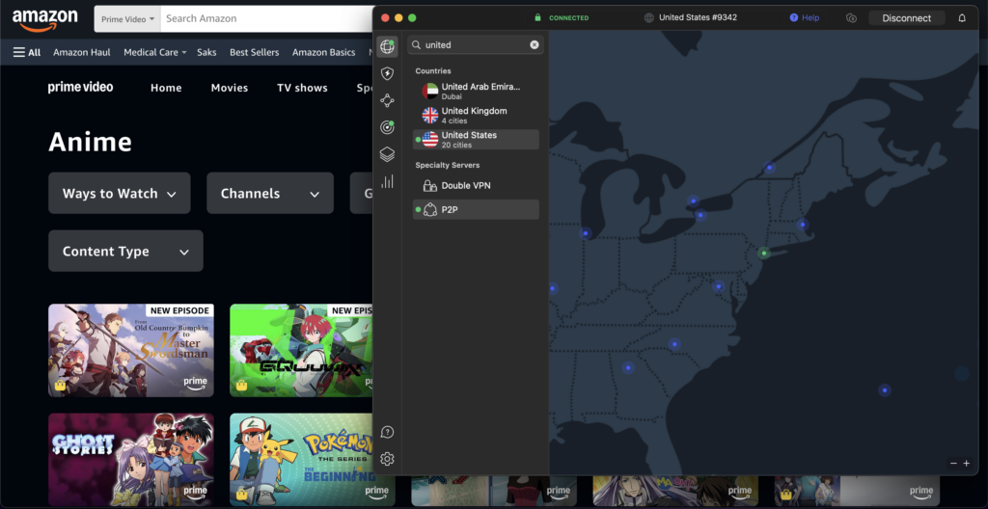
Task: Open the green GQuuuuuuX anime thumbnail
Action: [301, 350]
